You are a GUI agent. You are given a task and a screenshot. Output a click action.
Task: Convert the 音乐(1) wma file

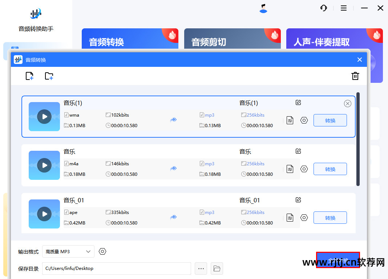coord(330,121)
